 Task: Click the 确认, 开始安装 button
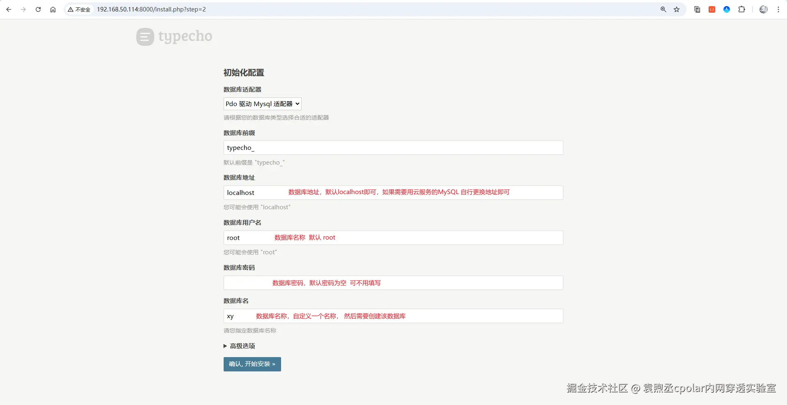point(252,364)
